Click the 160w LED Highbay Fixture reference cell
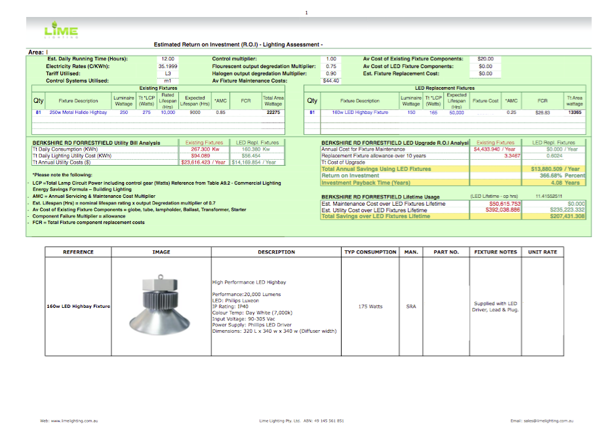This screenshot has width=613, height=433. (78, 307)
